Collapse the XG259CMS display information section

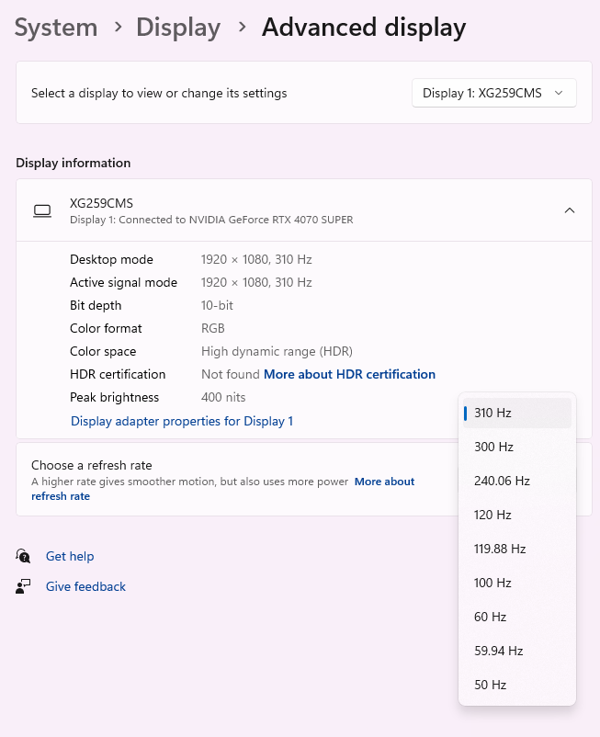(569, 210)
